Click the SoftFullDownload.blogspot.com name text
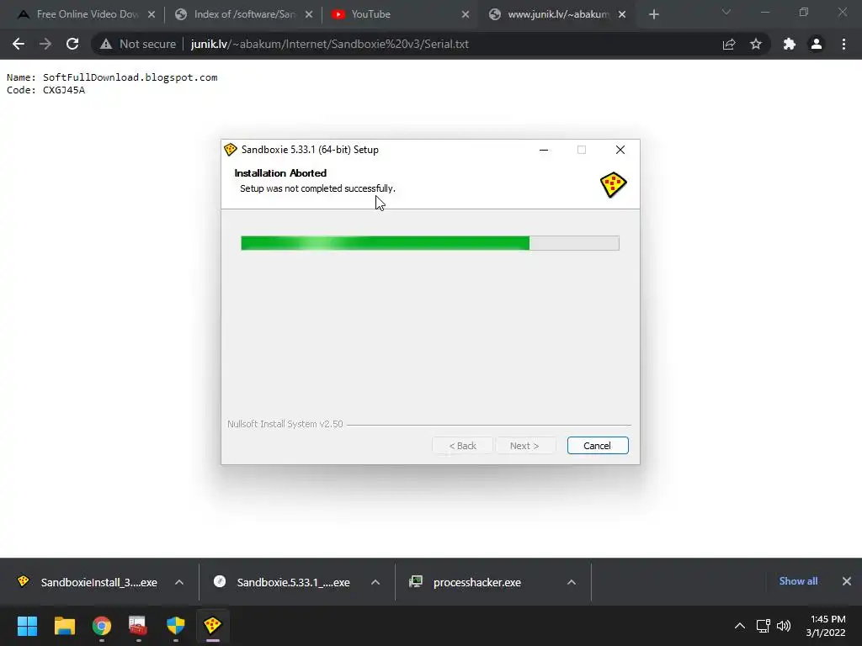This screenshot has height=646, width=862. point(130,77)
